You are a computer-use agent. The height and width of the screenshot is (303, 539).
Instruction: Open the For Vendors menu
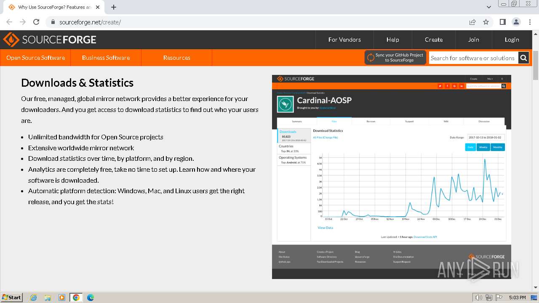[x=344, y=40]
